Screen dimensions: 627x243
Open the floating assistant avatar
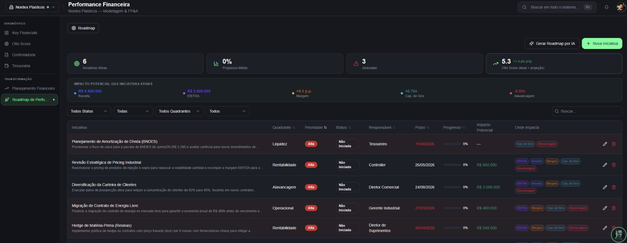[x=619, y=235]
